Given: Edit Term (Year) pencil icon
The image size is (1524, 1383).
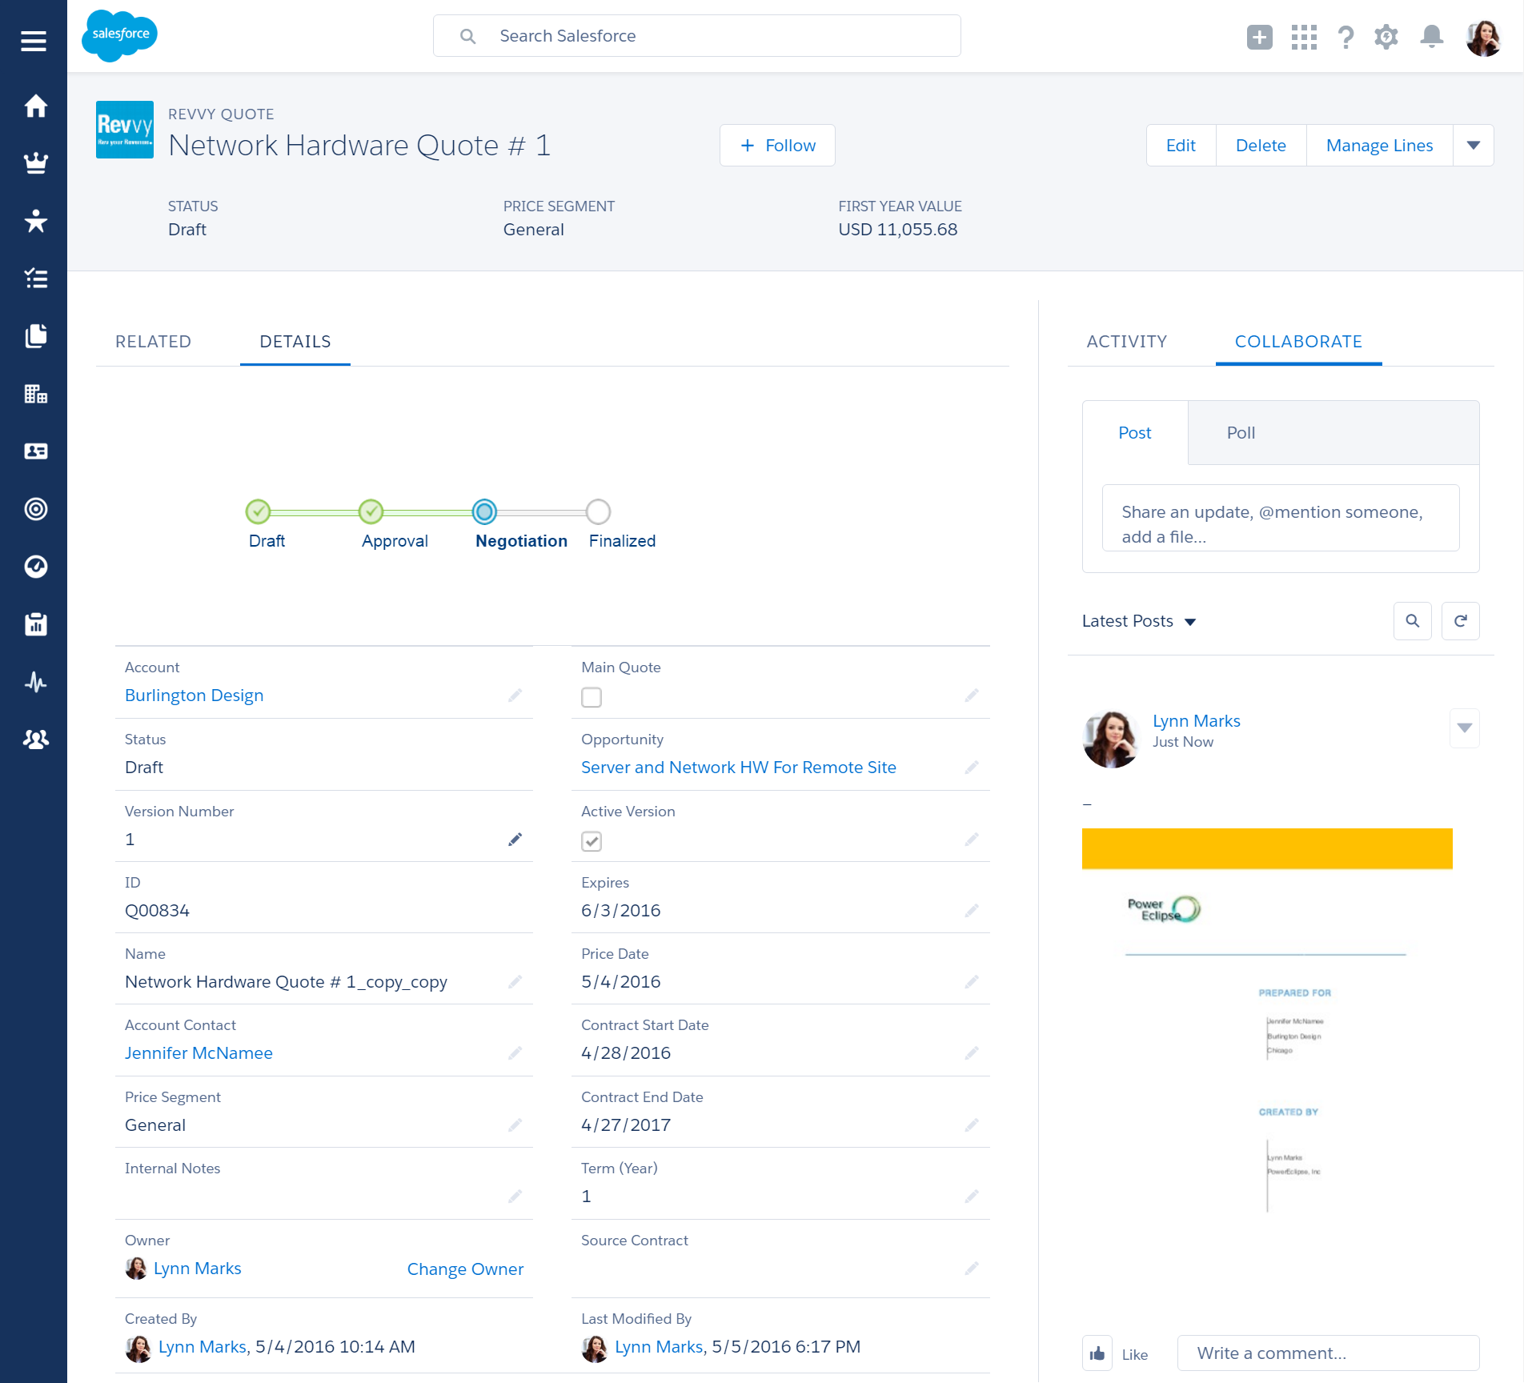Looking at the screenshot, I should coord(972,1196).
